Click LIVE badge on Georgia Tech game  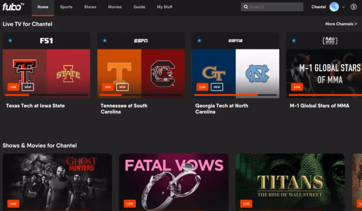click(202, 87)
